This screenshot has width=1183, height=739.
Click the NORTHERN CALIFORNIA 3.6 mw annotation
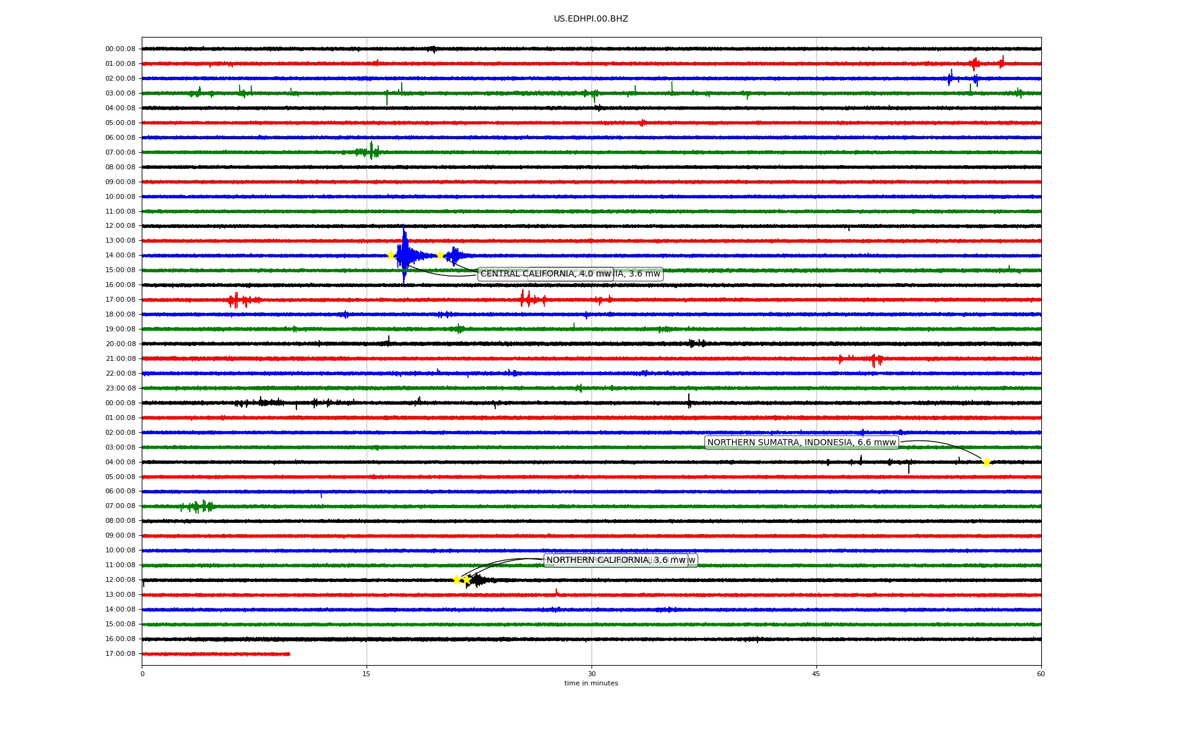coord(616,560)
